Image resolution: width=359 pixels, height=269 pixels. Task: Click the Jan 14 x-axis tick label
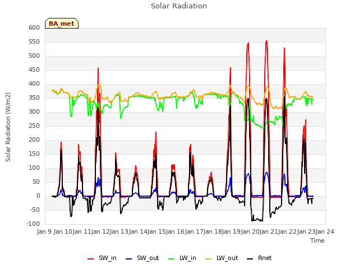coord(138,231)
